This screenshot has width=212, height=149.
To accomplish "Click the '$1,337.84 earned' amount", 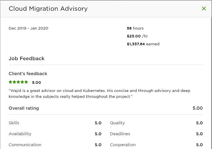I will [143, 44].
